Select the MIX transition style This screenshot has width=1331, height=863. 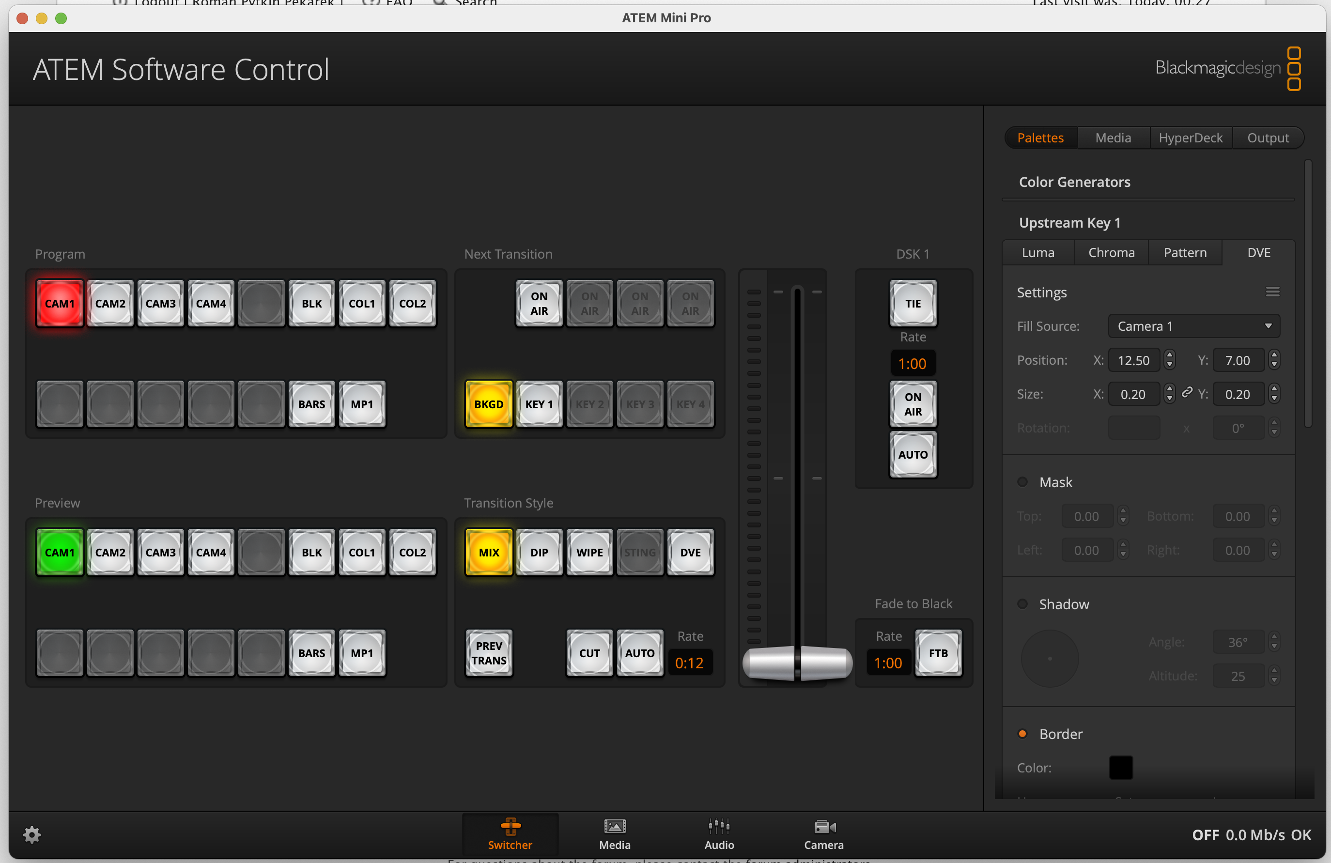pyautogui.click(x=489, y=553)
